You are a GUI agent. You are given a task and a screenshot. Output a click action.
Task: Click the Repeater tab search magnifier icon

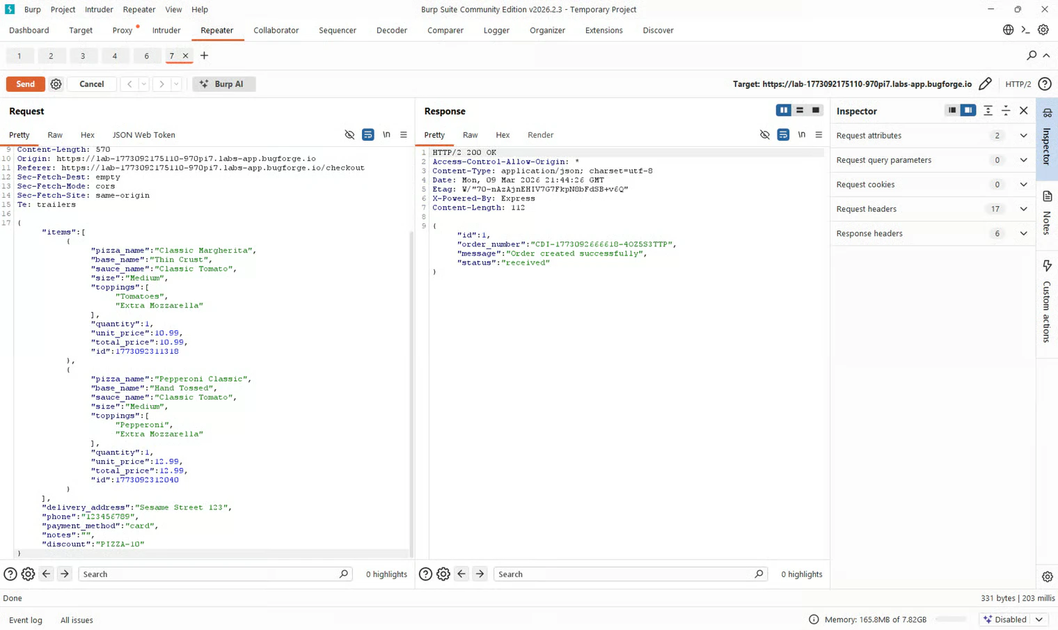[1032, 56]
